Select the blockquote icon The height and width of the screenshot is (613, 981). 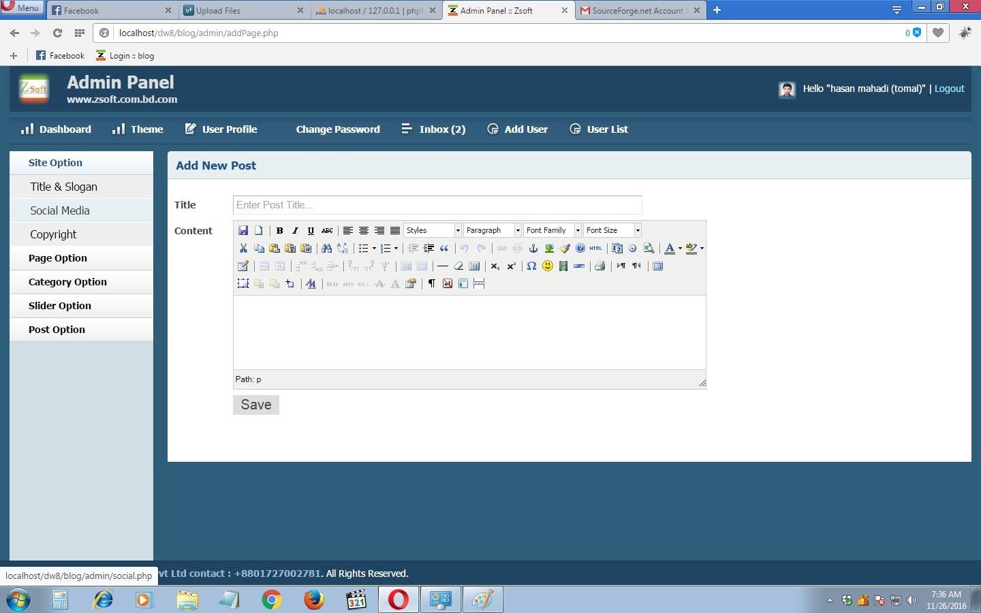pos(446,248)
